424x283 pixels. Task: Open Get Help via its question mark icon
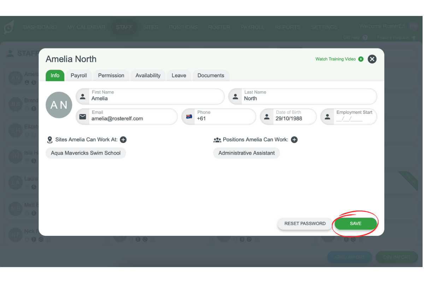(366, 37)
